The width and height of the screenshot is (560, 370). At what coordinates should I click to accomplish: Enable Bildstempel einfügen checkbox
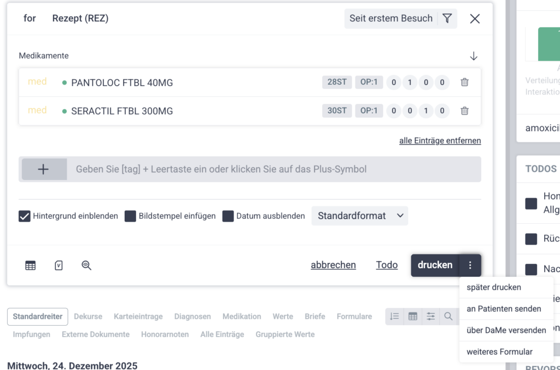(130, 216)
